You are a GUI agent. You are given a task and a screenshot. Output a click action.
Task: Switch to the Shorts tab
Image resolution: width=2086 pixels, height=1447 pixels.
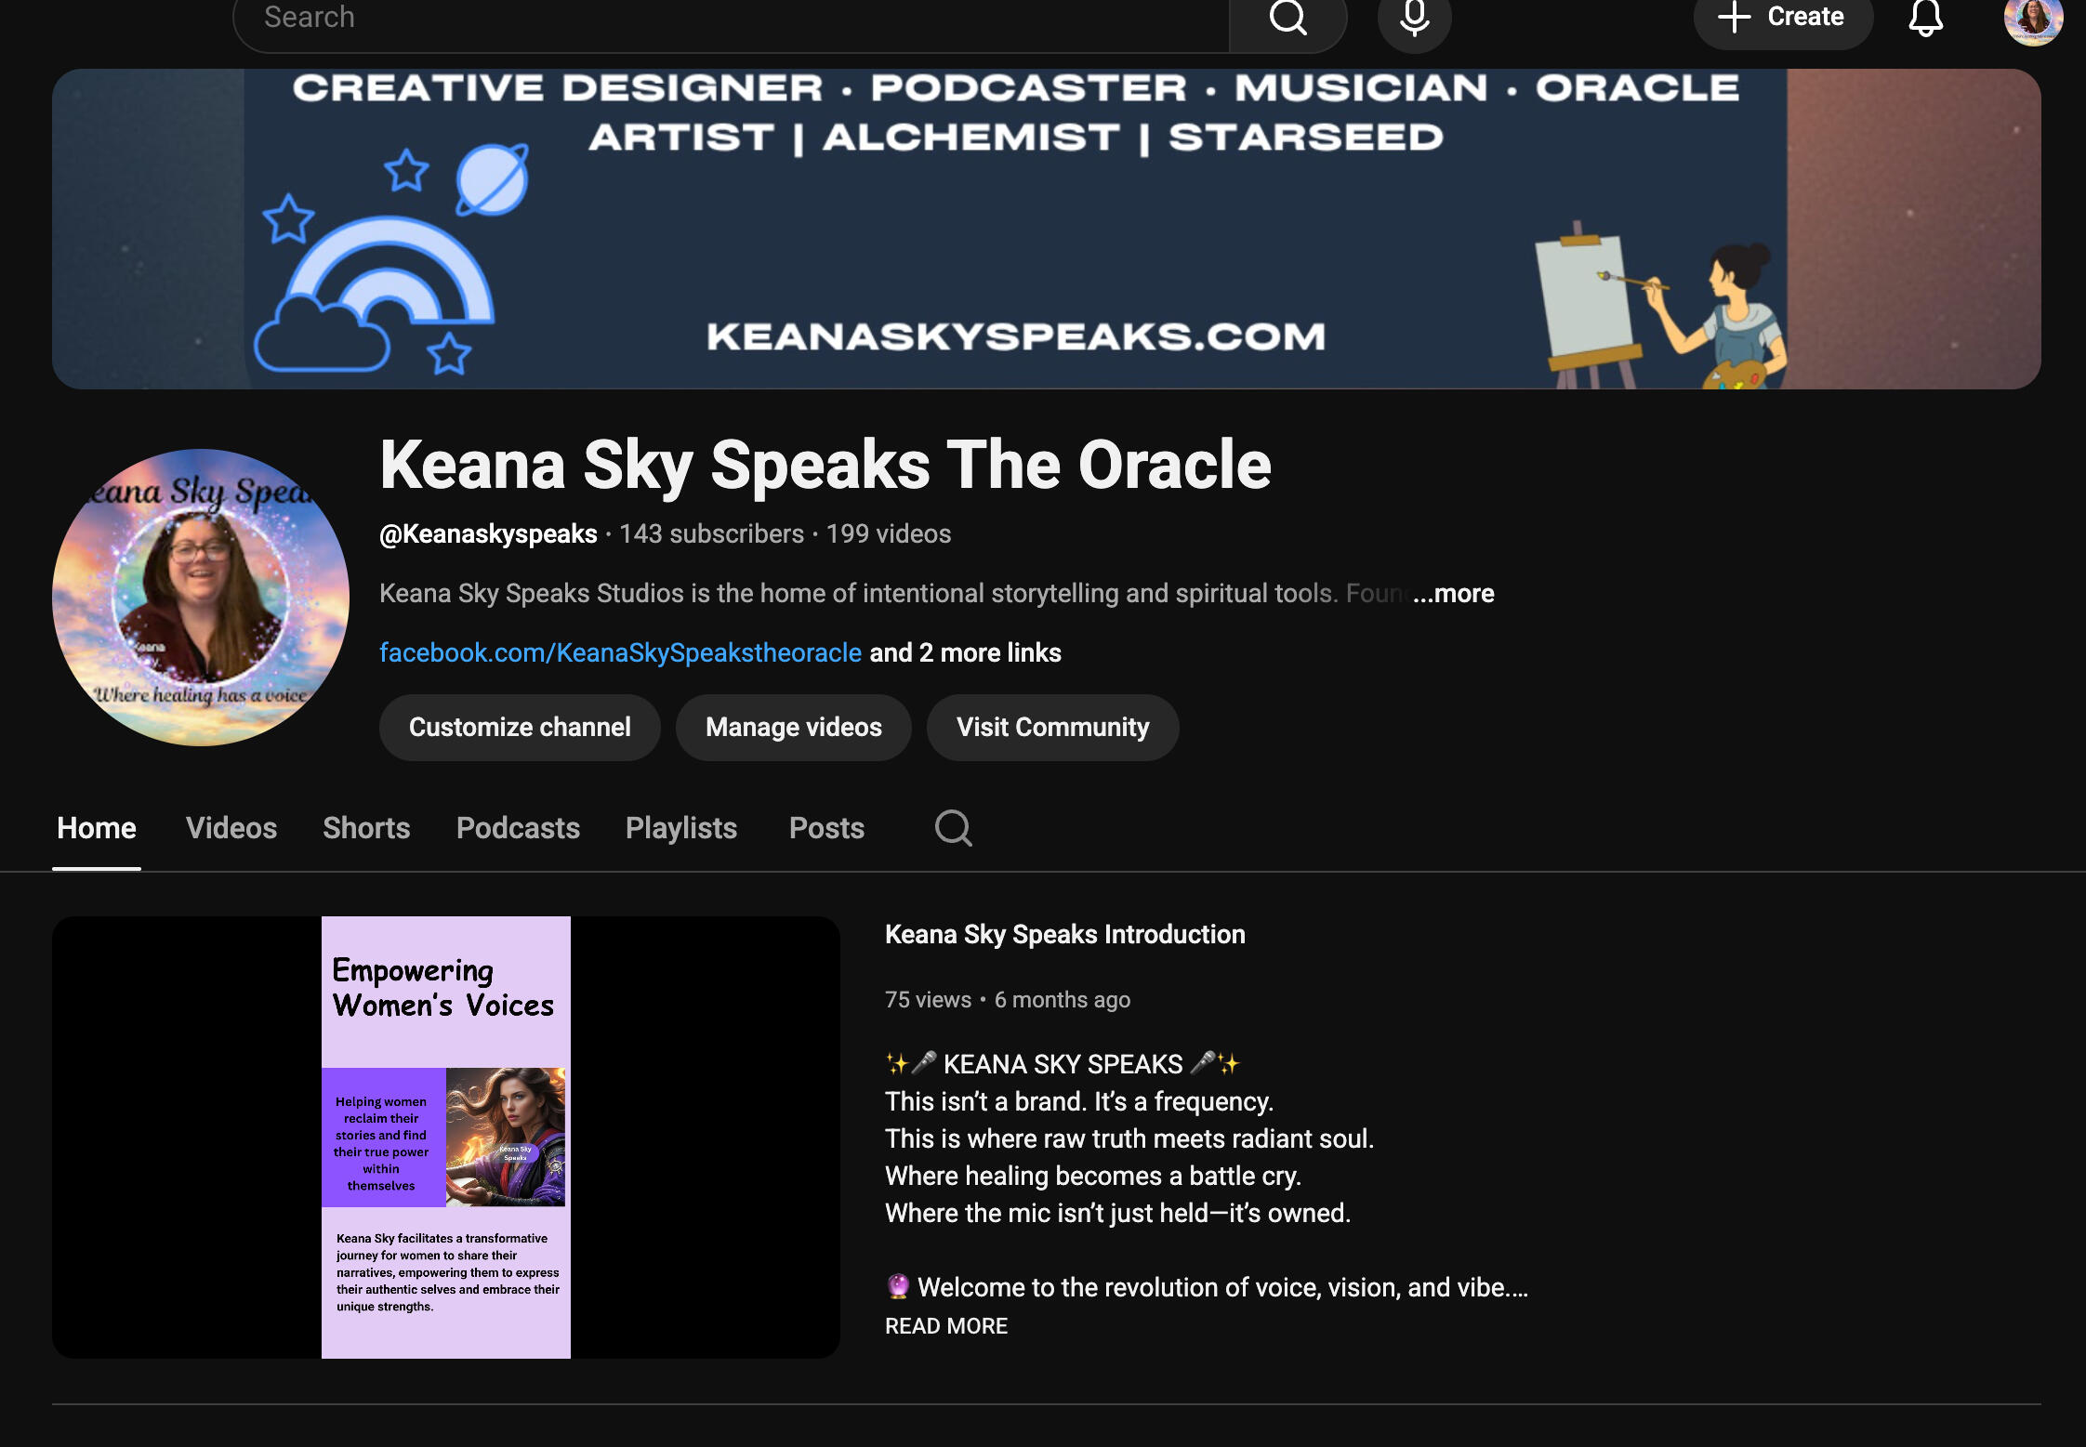coord(366,827)
